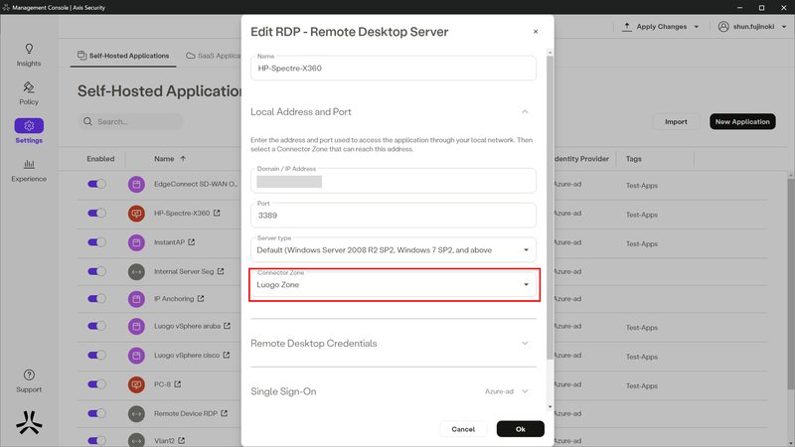Viewport: 795px width, 447px height.
Task: Open Apply Changes dropdown arrow
Action: (697, 27)
